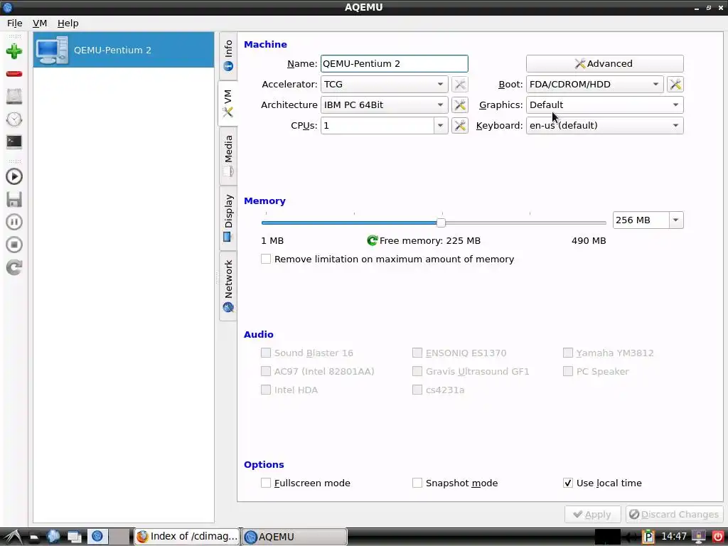Toggle ENSONIQ ES1370 checkbox
The height and width of the screenshot is (546, 728).
417,353
